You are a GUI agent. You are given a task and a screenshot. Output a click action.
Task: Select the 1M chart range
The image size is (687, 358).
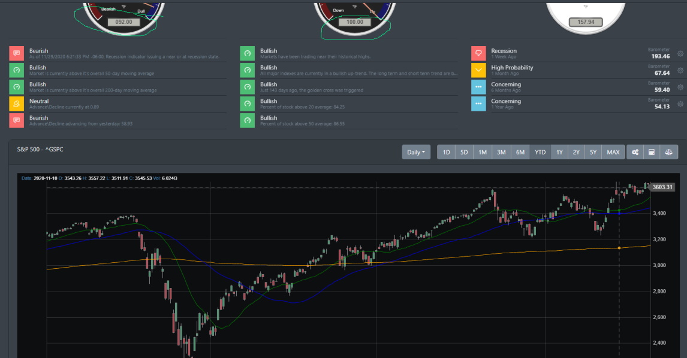483,152
